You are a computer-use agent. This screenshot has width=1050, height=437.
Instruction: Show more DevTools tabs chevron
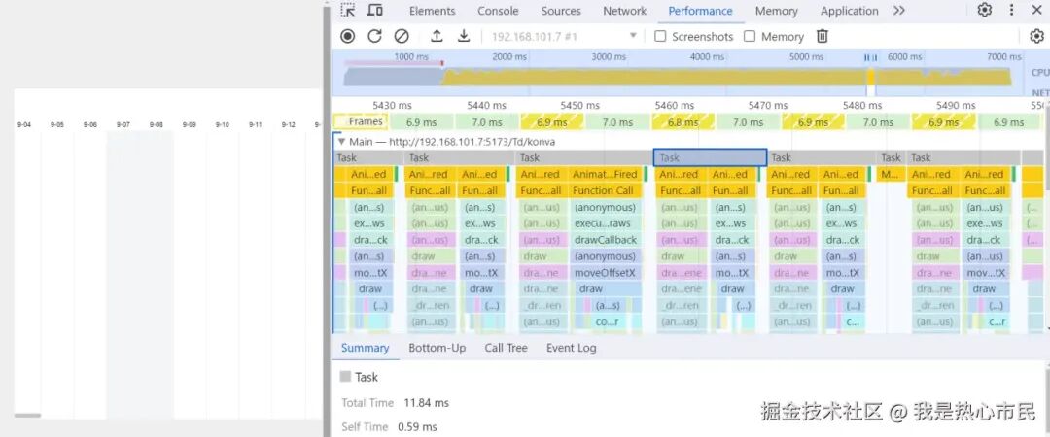pyautogui.click(x=898, y=10)
